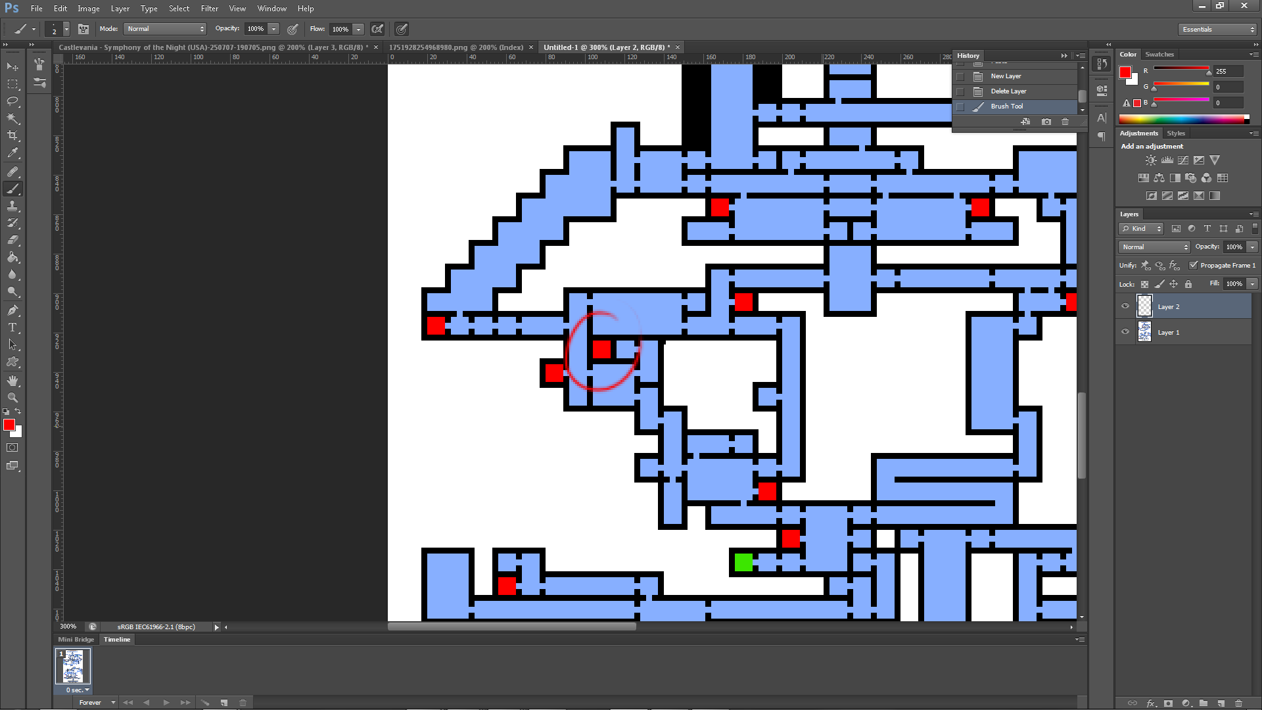
Task: Select the Move tool
Action: pyautogui.click(x=12, y=67)
